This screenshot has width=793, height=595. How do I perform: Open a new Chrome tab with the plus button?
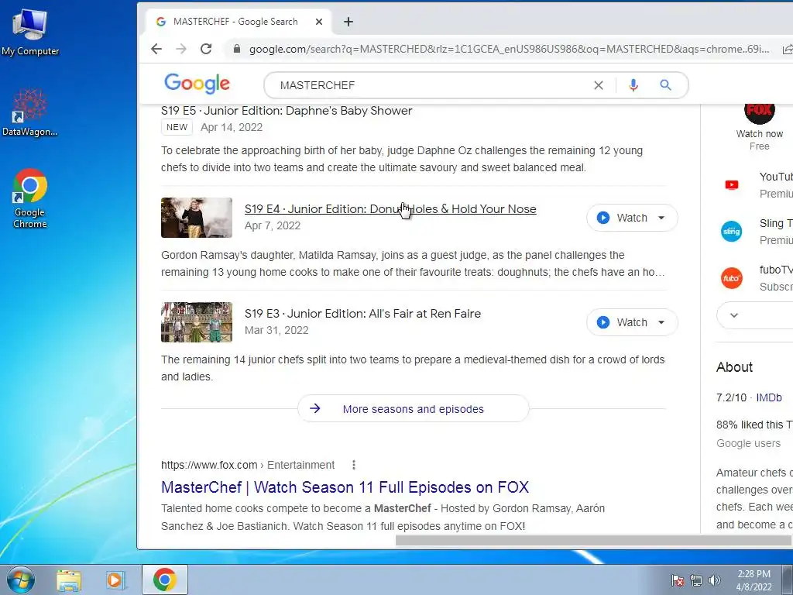(348, 22)
